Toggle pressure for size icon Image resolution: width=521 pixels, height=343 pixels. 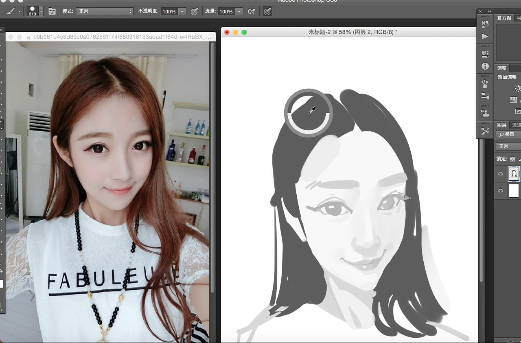[x=267, y=11]
